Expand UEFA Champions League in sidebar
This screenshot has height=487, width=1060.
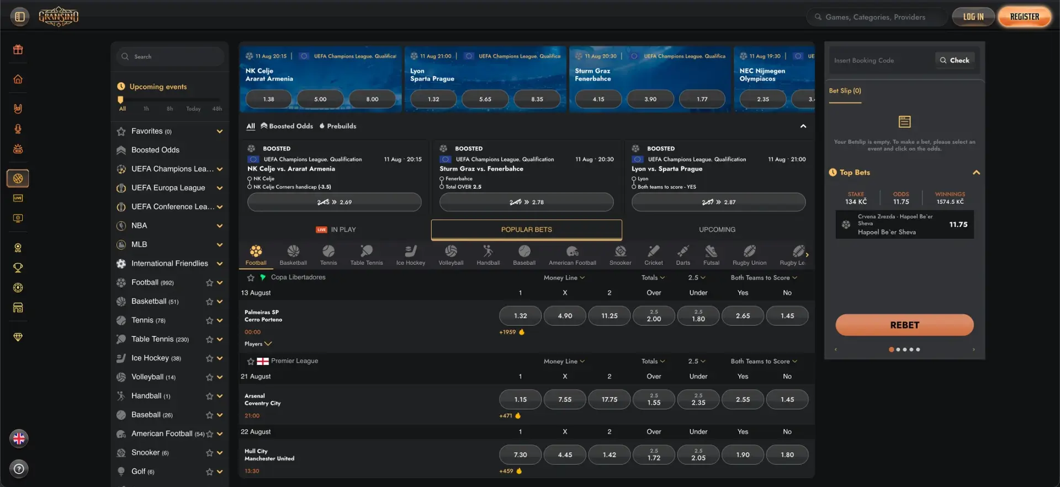220,169
